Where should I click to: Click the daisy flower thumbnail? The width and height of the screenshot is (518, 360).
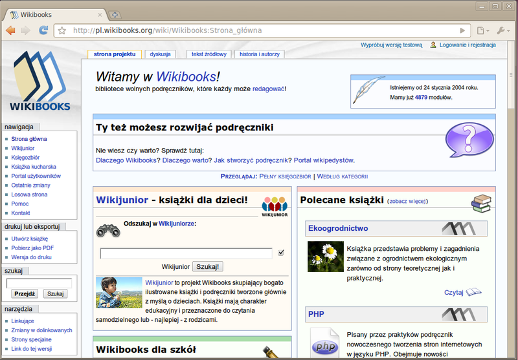pyautogui.click(x=326, y=257)
